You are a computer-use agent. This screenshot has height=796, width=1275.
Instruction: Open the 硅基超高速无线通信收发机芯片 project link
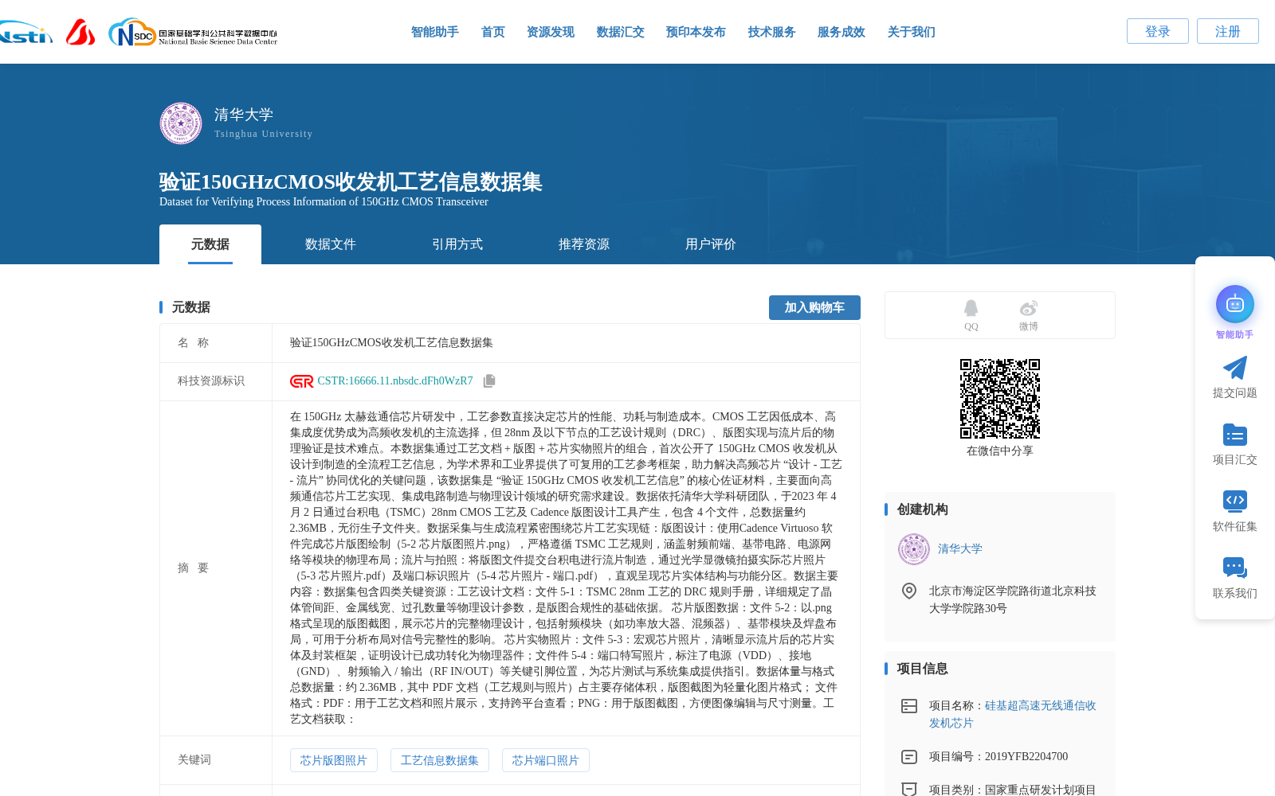pos(1012,714)
